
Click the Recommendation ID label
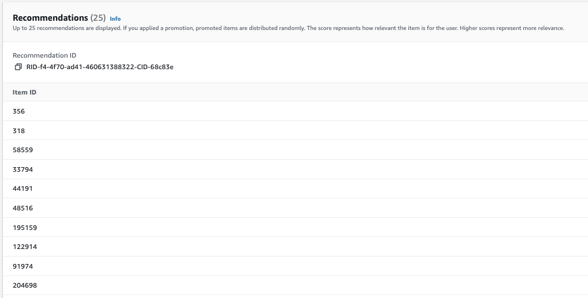pyautogui.click(x=44, y=55)
